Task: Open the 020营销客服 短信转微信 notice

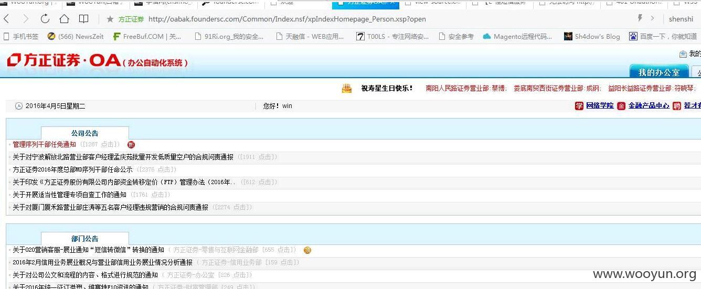Action: (88, 250)
